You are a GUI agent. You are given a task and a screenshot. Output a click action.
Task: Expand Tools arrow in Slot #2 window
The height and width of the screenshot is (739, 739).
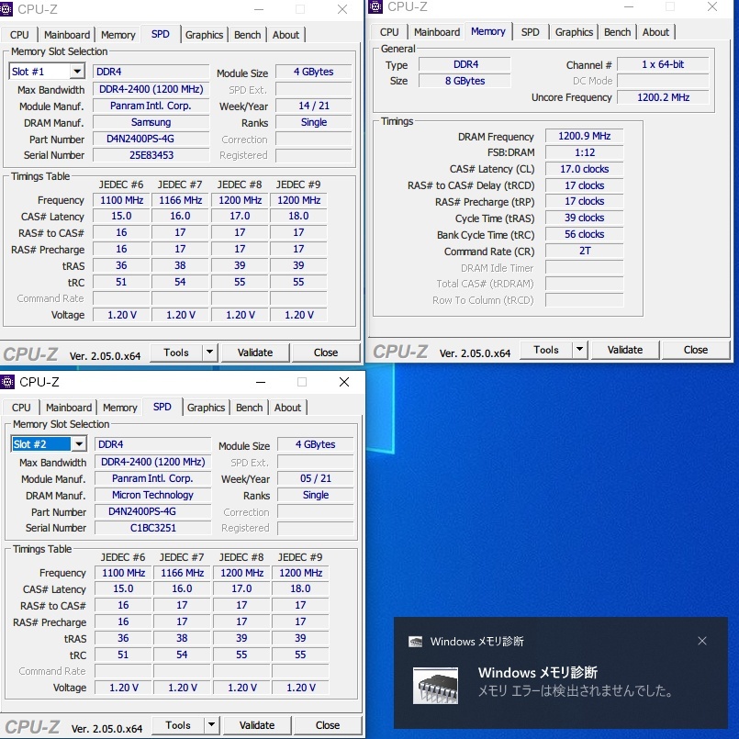pyautogui.click(x=212, y=725)
